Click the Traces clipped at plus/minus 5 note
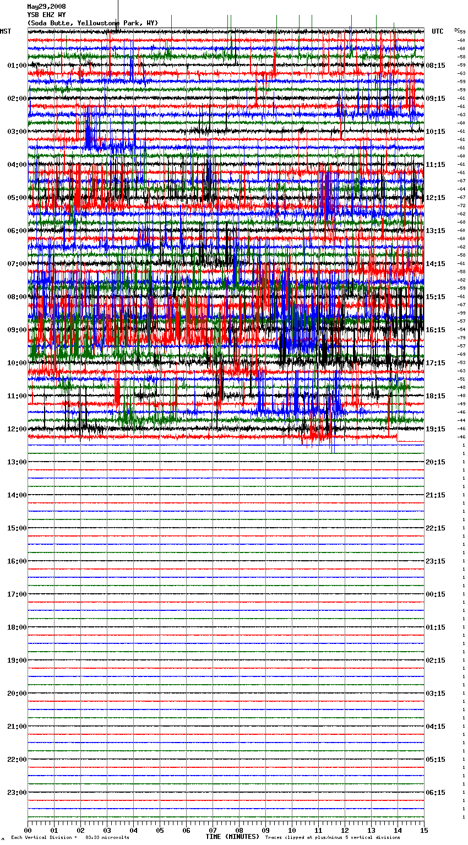 [x=333, y=837]
